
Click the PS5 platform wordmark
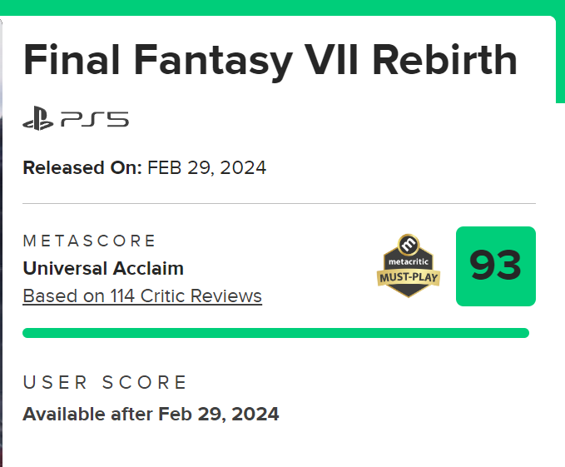pos(94,121)
